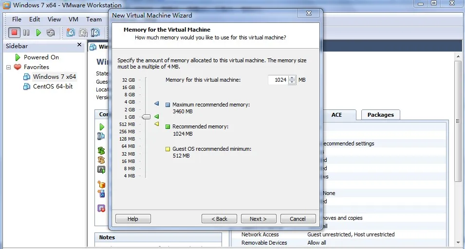Viewport: 465px width, 249px height.
Task: Close the wizard with its title bar X
Action: pyautogui.click(x=309, y=13)
